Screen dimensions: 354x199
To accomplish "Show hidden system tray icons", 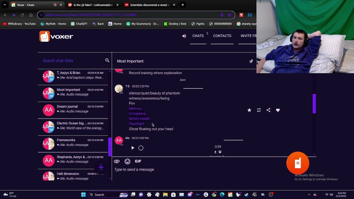I will coord(309,195).
